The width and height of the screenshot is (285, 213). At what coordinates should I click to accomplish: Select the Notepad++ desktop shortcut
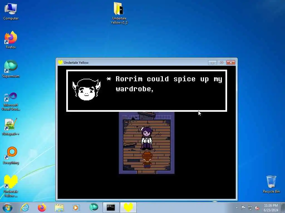[11, 126]
